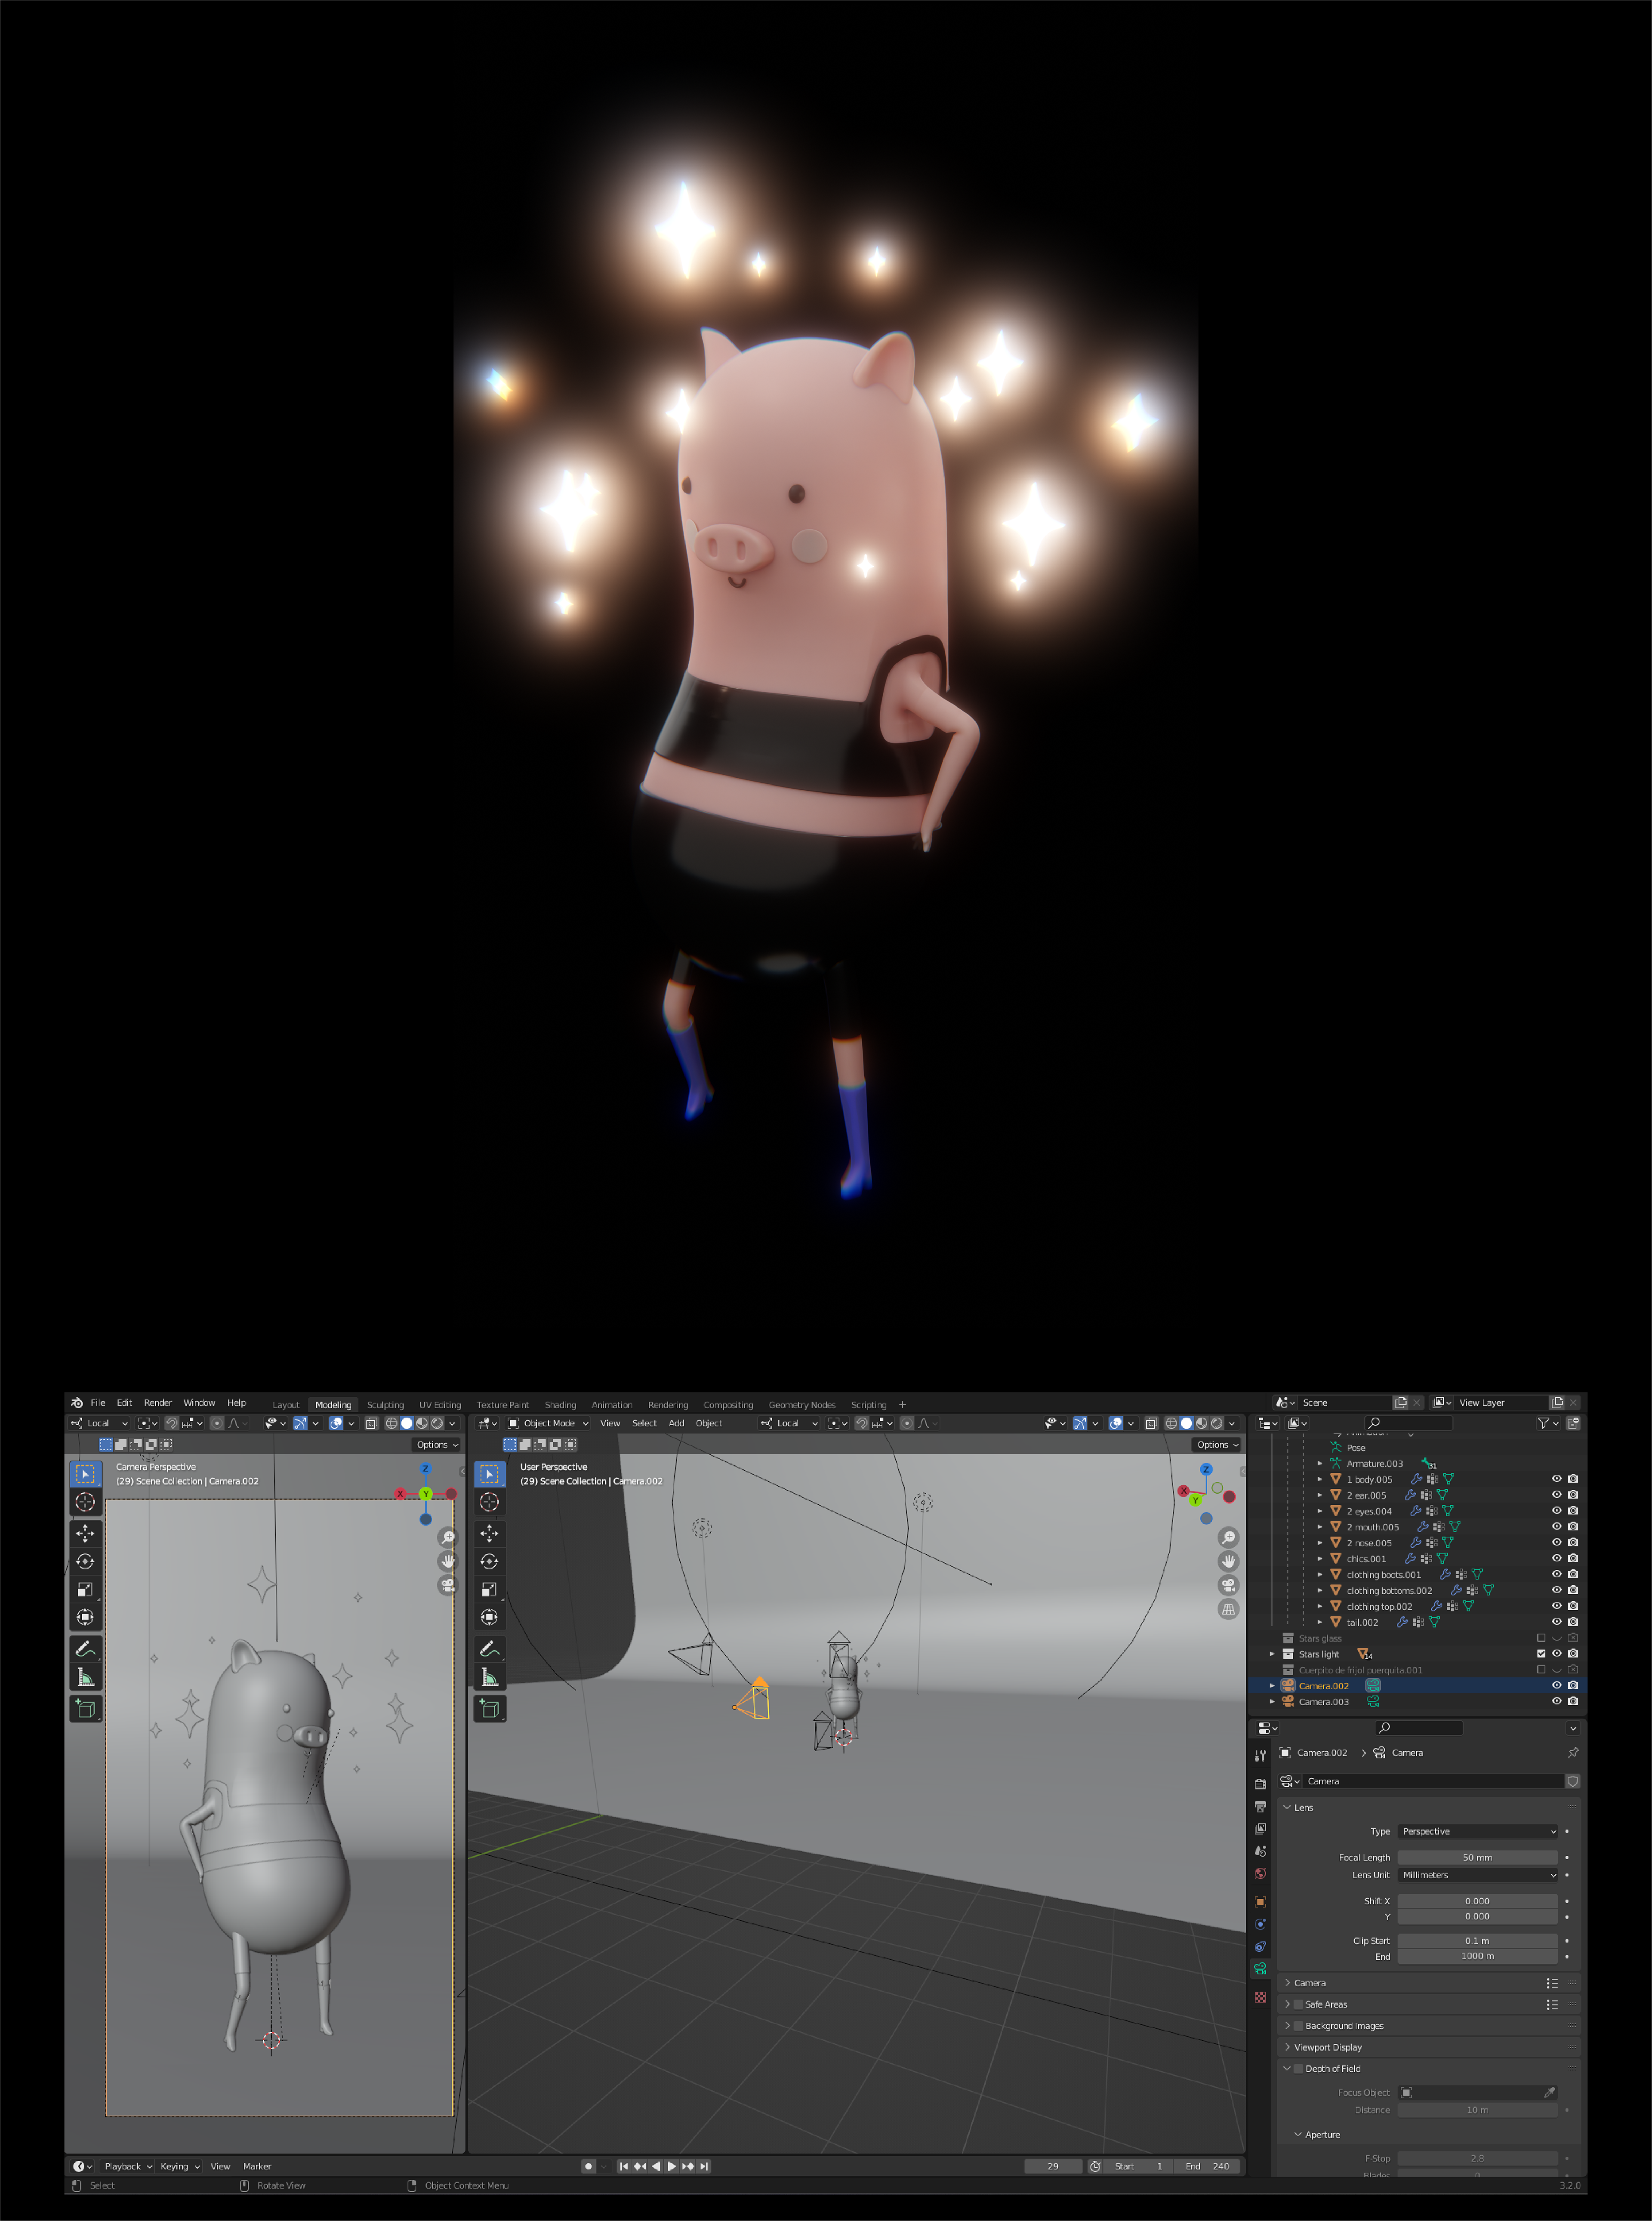
Task: Hide tail.002 with its eye icon
Action: 1556,1622
